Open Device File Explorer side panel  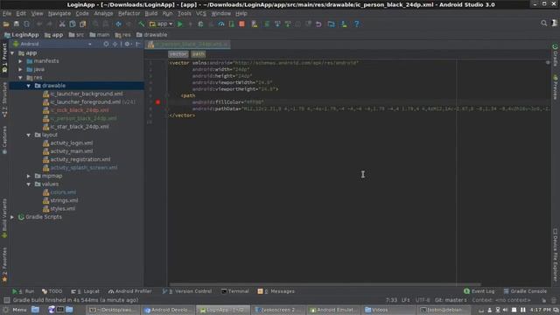[x=555, y=255]
